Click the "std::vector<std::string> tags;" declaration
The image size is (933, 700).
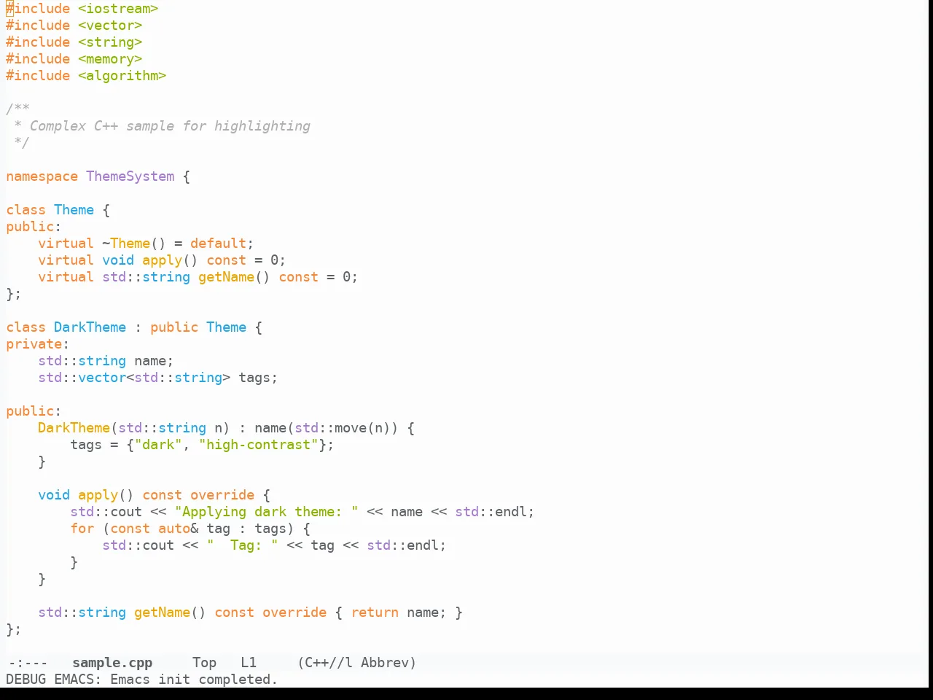[158, 378]
